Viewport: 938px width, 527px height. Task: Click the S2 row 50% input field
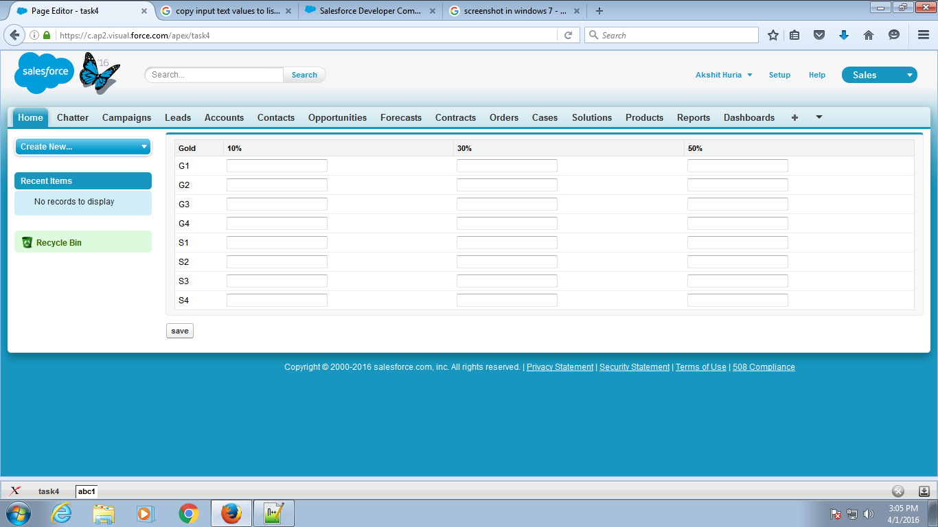(x=737, y=262)
